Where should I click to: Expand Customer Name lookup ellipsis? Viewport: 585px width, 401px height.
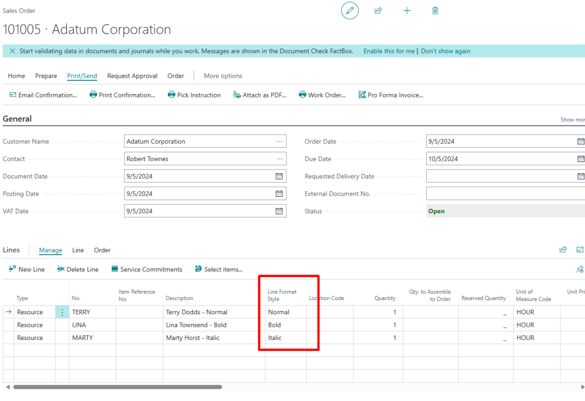[279, 141]
